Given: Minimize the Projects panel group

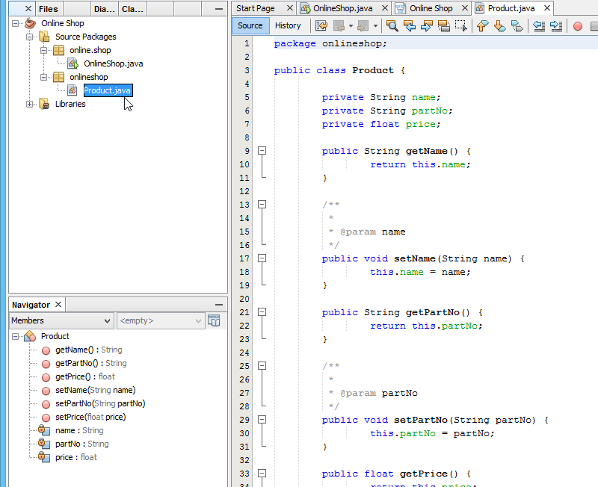Looking at the screenshot, I should [219, 9].
